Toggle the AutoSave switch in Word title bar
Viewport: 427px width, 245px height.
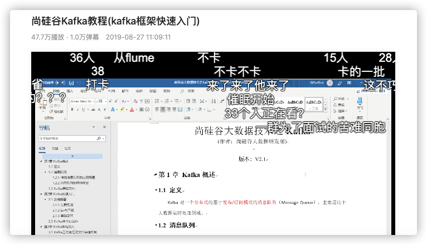tap(60, 82)
